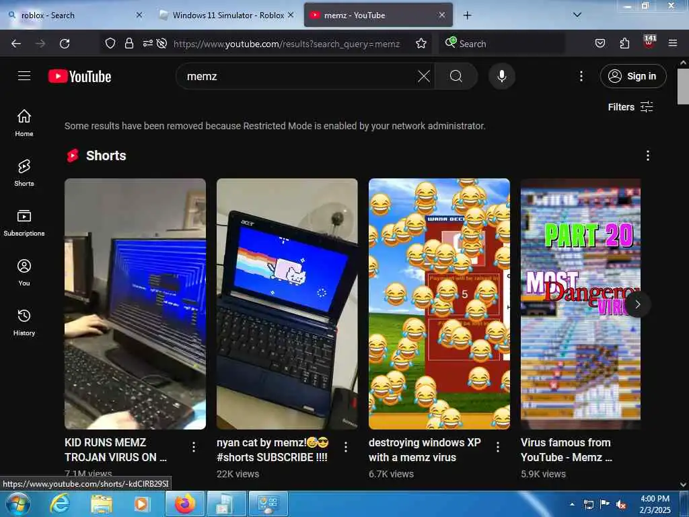689x517 pixels.
Task: Show hidden system tray icons
Action: pos(572,504)
